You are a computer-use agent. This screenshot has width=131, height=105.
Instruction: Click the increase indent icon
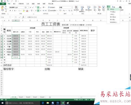point(46,10)
